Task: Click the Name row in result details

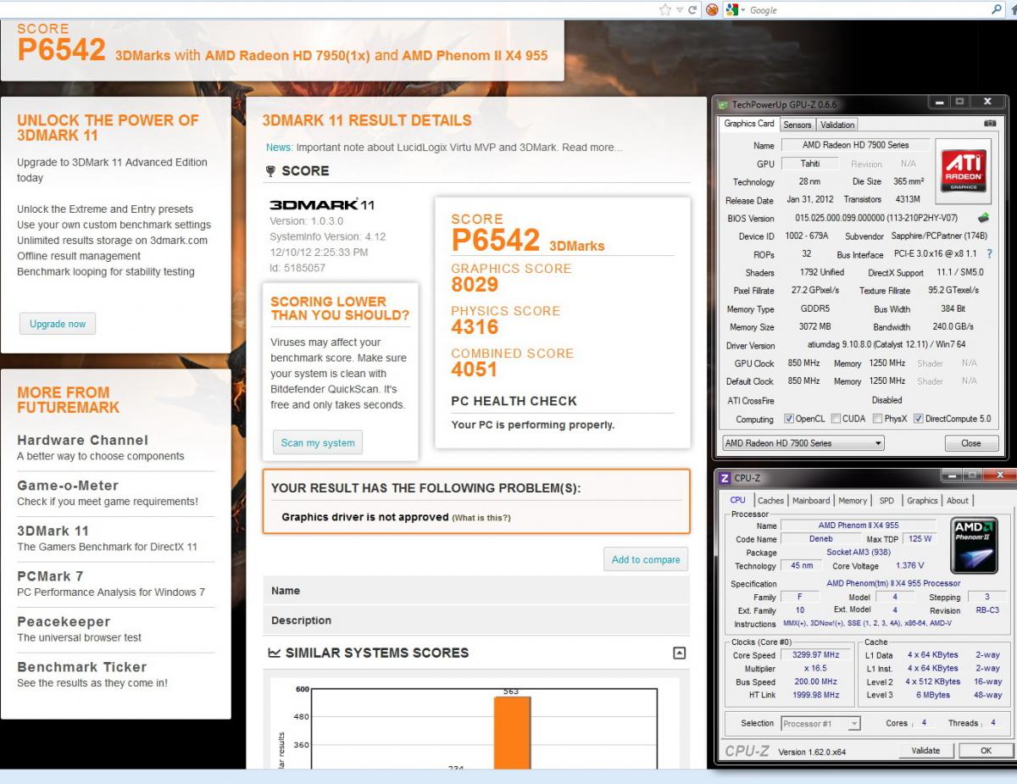Action: tap(475, 591)
